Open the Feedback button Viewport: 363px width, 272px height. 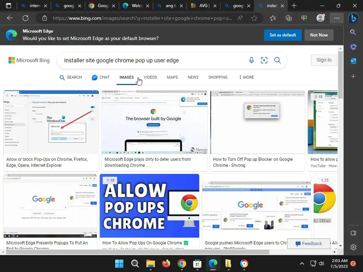click(x=309, y=244)
